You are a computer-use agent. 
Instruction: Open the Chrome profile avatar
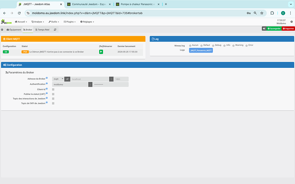click(283, 13)
